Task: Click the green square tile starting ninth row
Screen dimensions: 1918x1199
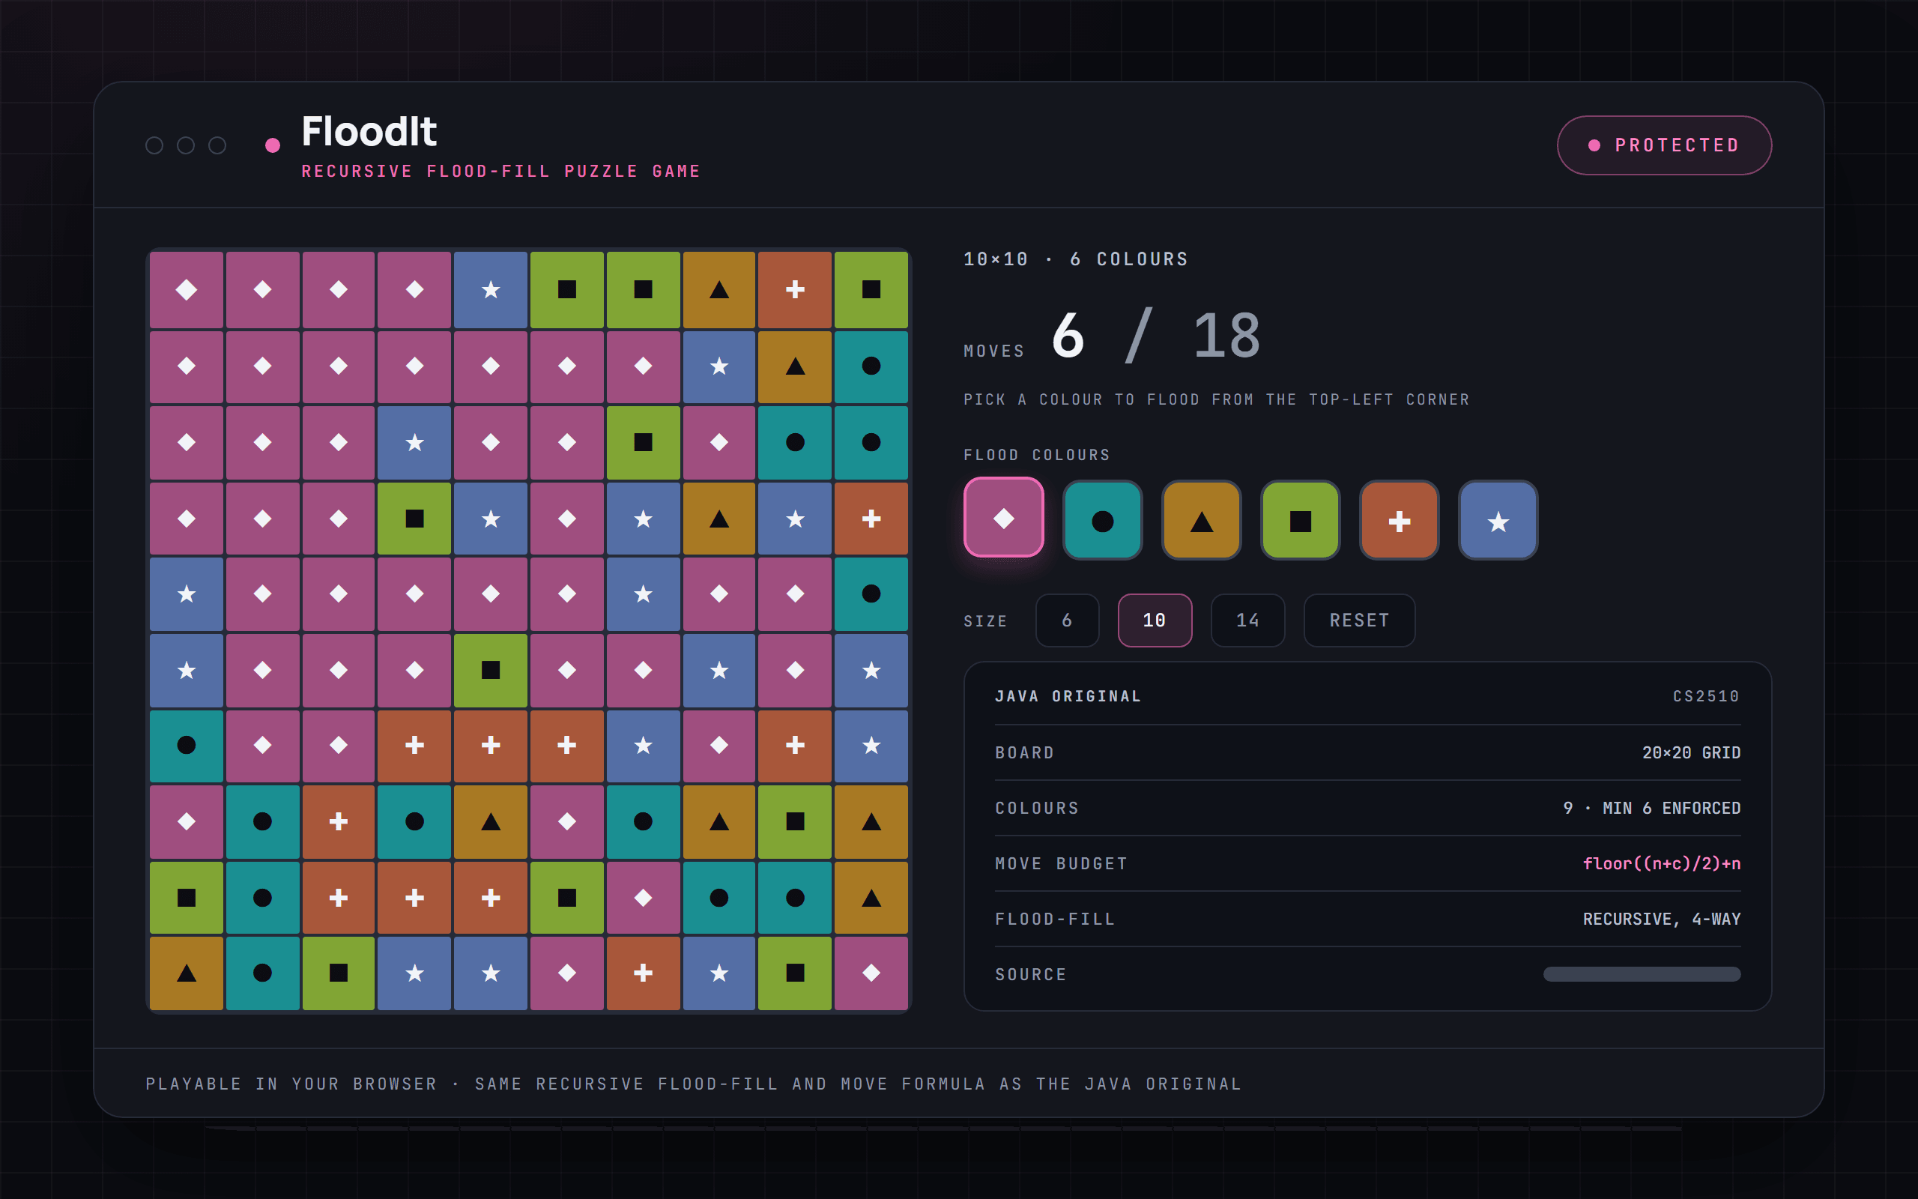Action: pyautogui.click(x=187, y=898)
